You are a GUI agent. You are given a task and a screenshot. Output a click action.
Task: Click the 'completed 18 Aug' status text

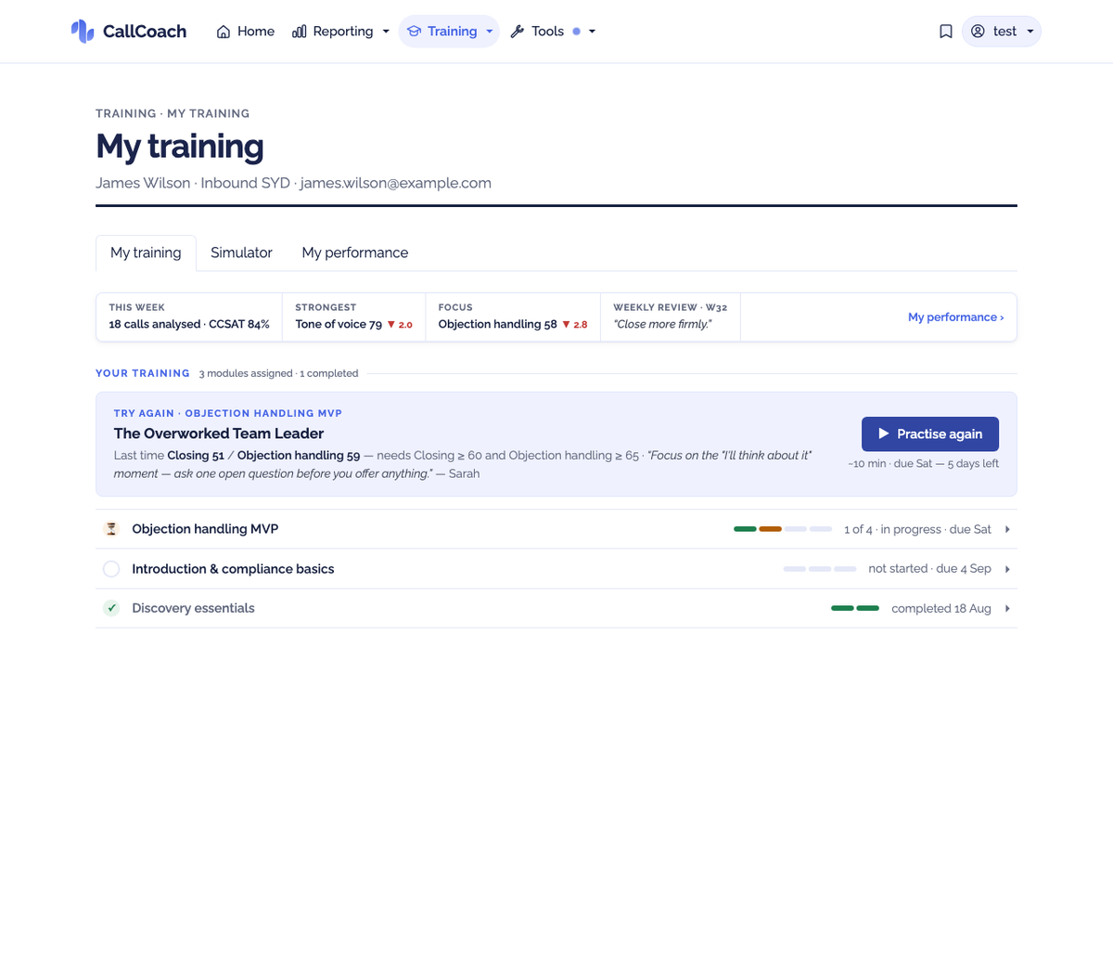point(941,609)
